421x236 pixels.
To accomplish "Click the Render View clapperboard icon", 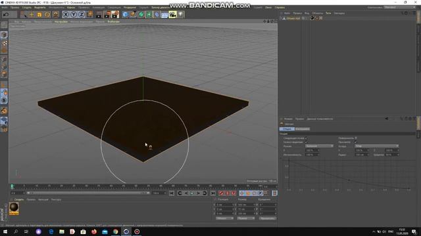I will pyautogui.click(x=99, y=14).
